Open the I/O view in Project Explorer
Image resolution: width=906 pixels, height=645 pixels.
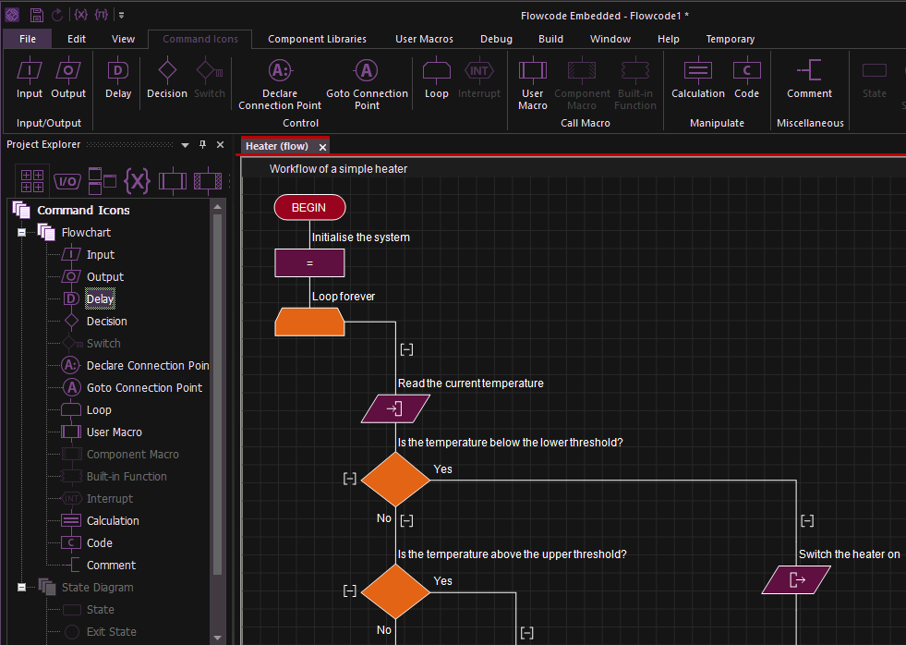pyautogui.click(x=67, y=180)
